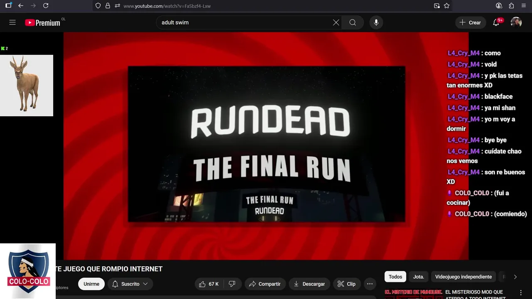Toggle picture-in-picture icon in address bar
The image size is (532, 299).
pyautogui.click(x=437, y=6)
